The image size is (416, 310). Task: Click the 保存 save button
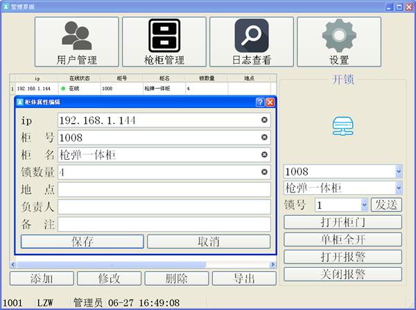pyautogui.click(x=83, y=241)
